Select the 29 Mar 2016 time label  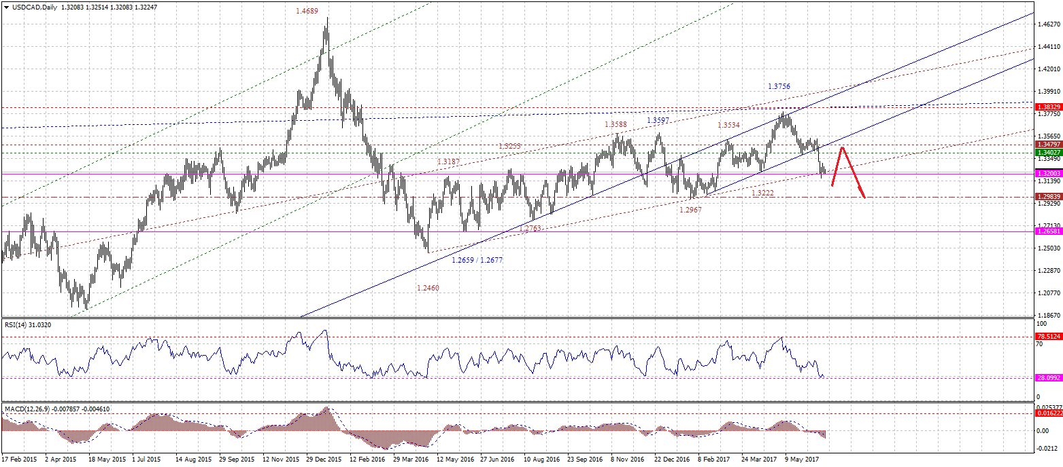(411, 460)
